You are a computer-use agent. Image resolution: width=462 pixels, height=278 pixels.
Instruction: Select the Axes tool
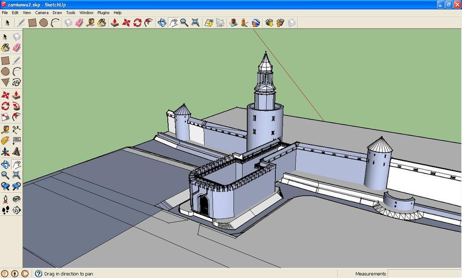point(5,152)
